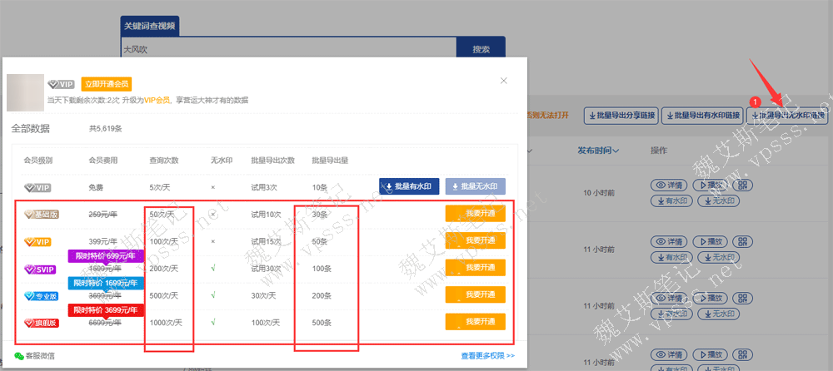This screenshot has height=371, width=833.
Task: Click the 500条 cell
Action: point(322,322)
